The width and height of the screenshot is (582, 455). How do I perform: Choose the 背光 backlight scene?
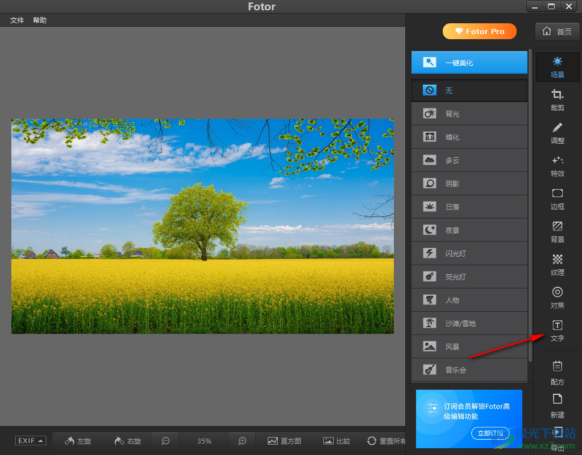pos(469,114)
